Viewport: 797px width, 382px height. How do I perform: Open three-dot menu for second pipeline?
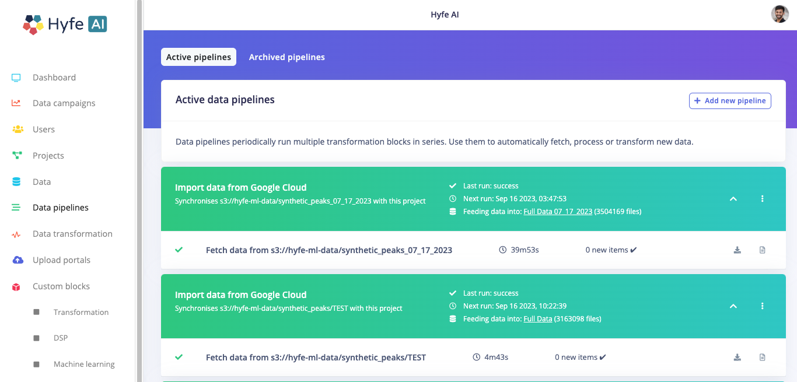pyautogui.click(x=762, y=306)
